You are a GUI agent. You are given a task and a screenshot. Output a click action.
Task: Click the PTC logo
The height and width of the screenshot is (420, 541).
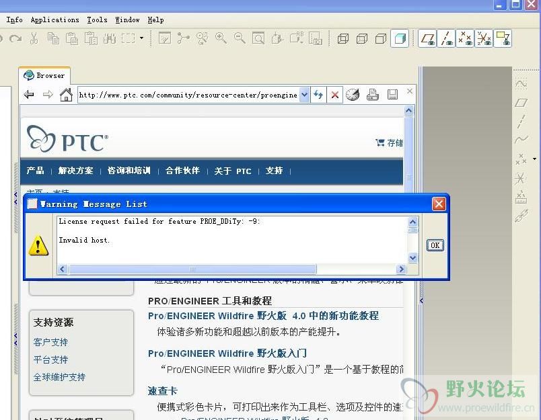coord(67,138)
